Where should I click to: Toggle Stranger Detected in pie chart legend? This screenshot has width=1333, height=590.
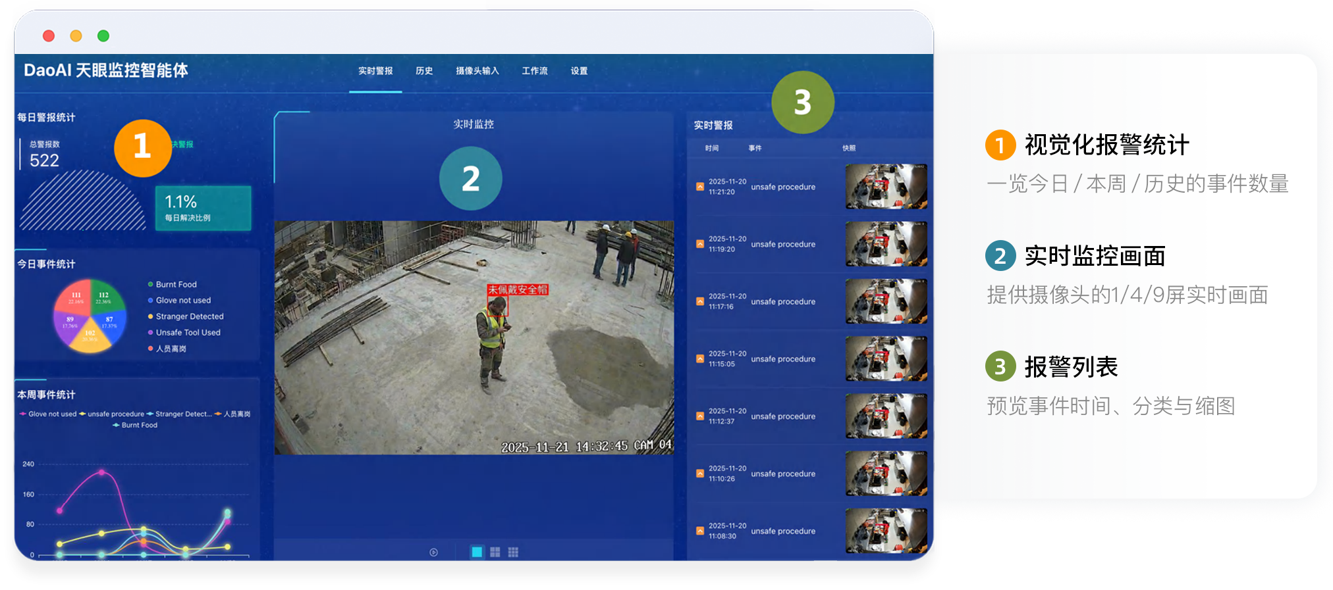click(188, 317)
